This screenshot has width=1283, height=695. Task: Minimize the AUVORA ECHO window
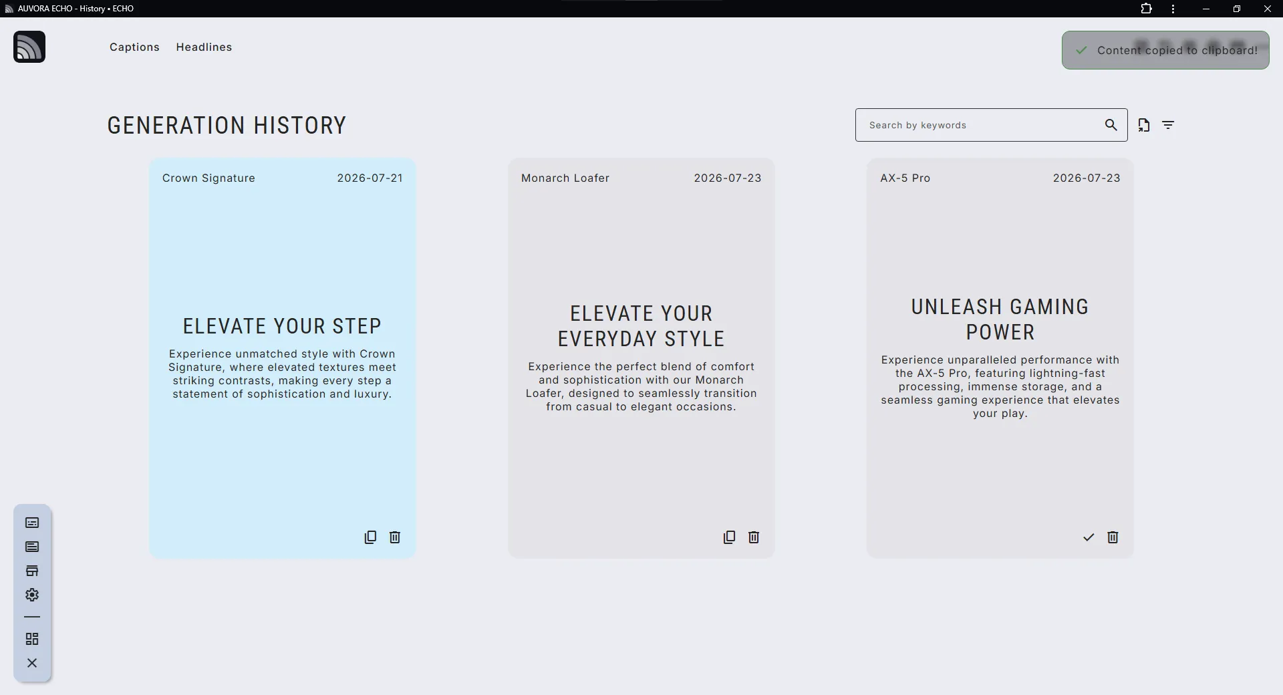click(1206, 9)
